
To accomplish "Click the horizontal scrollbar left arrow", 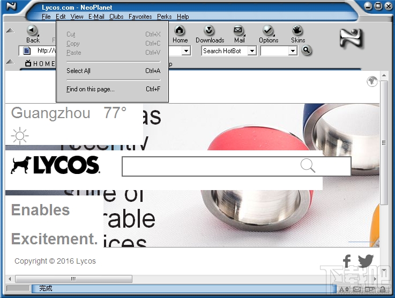I will (x=10, y=279).
